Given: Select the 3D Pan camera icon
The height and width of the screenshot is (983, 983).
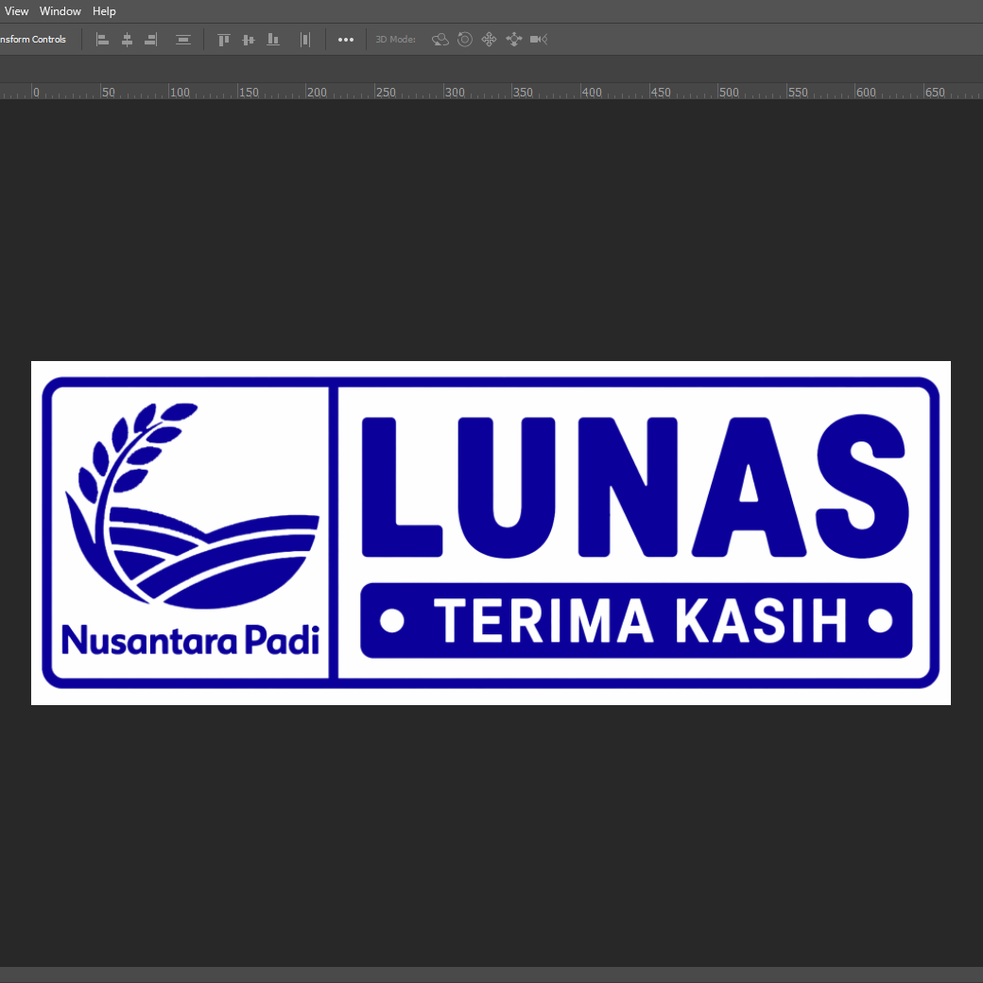Looking at the screenshot, I should click(x=489, y=40).
